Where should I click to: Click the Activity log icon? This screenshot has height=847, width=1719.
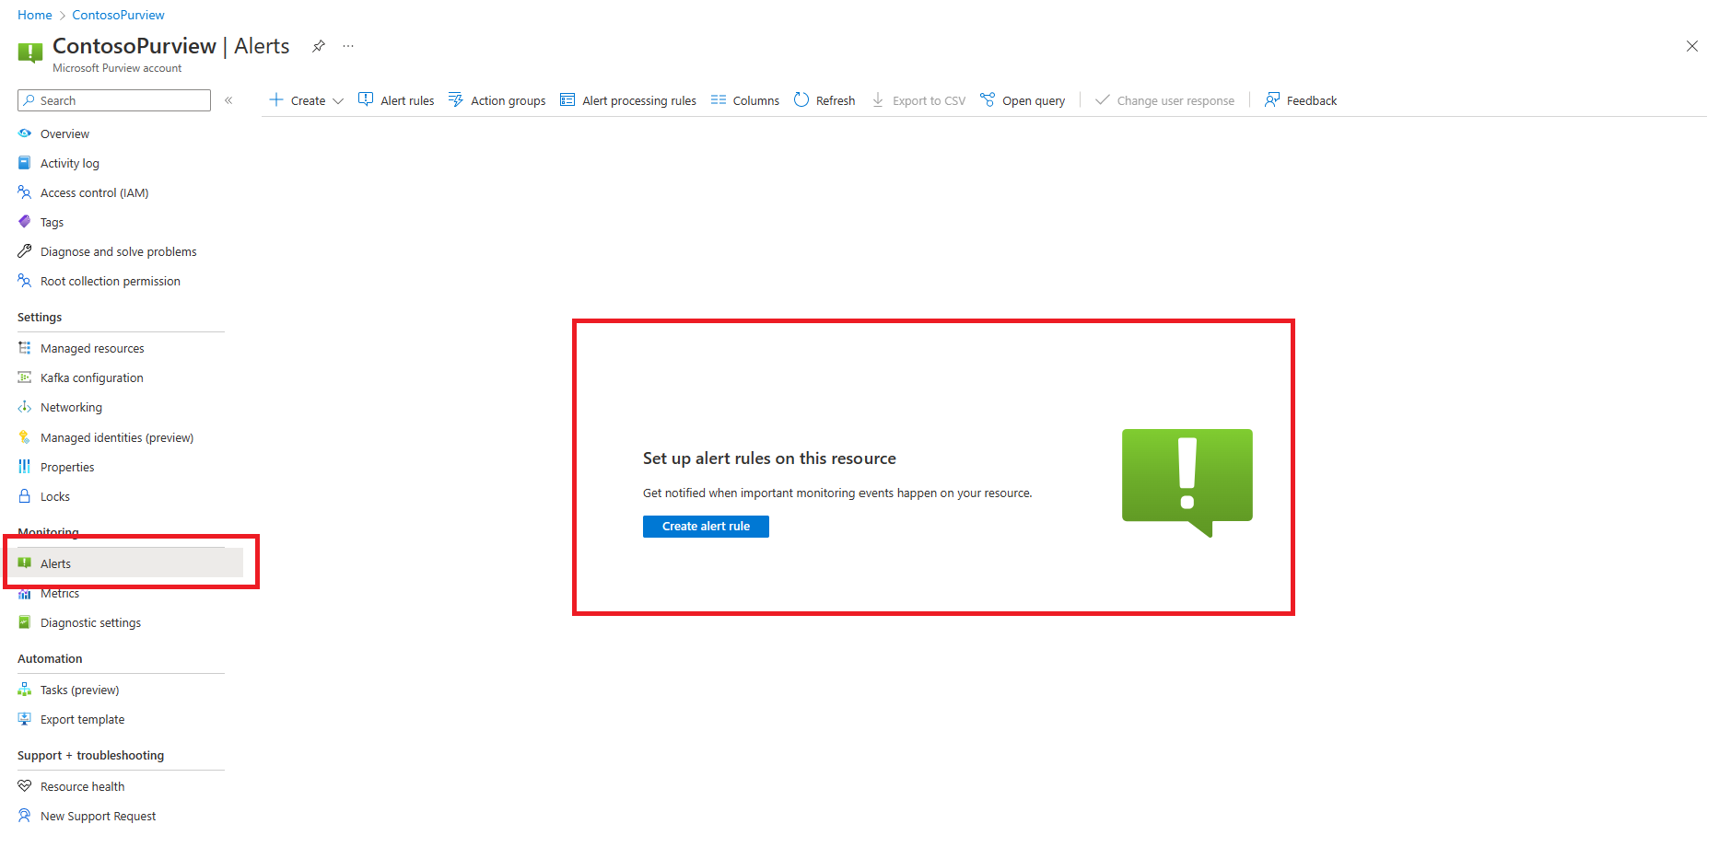click(25, 163)
